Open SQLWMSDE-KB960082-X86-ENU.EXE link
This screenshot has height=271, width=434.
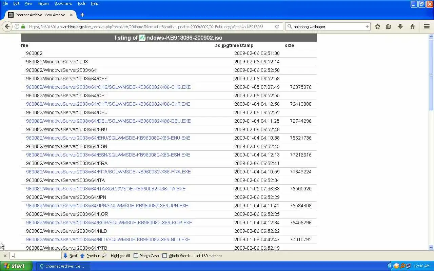tap(108, 138)
